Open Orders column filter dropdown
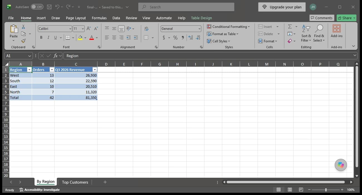 (52, 70)
